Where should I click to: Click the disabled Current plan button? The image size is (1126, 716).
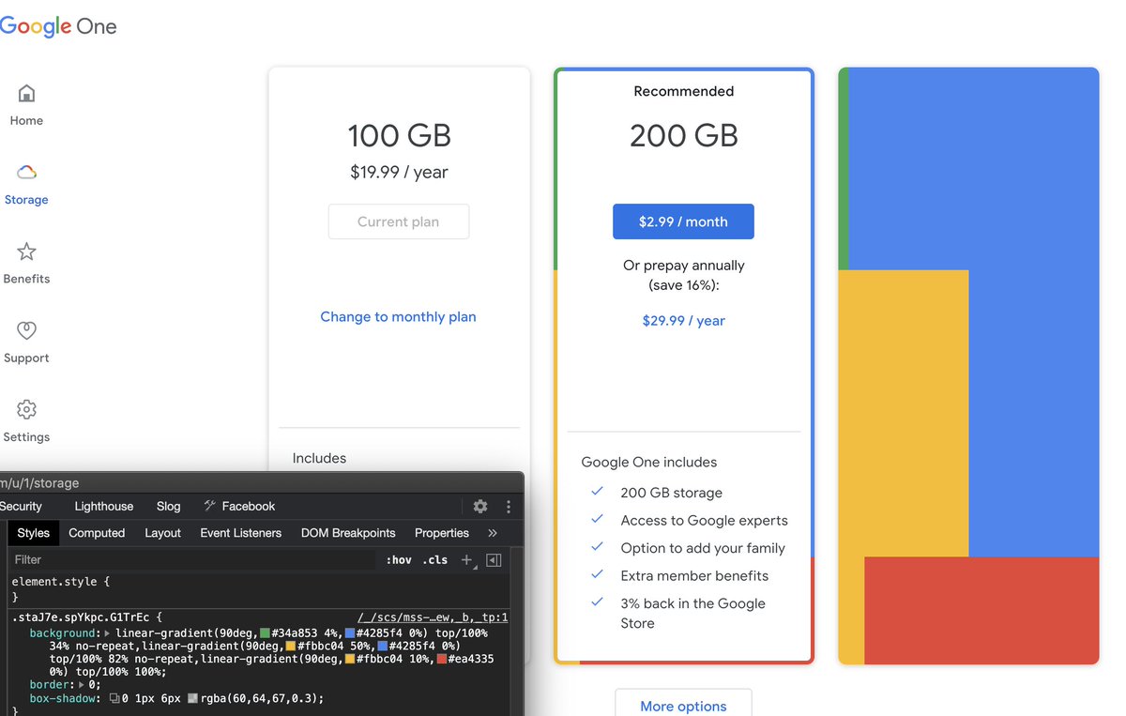coord(399,221)
